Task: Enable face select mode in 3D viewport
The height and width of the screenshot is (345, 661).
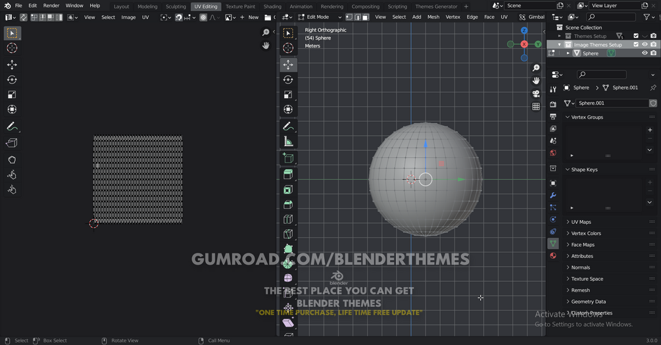Action: point(366,17)
